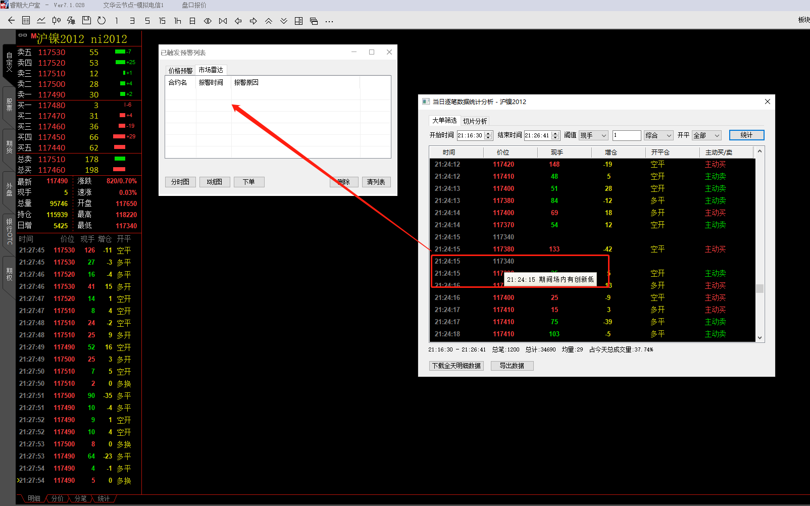Click the 下载全天明细数据 button
Screen dimensions: 810x506
457,366
